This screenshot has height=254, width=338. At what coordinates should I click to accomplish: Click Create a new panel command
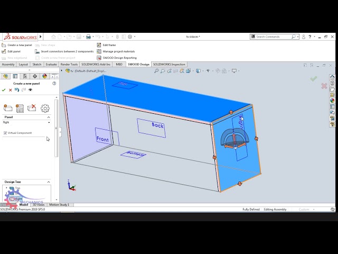tap(17, 45)
